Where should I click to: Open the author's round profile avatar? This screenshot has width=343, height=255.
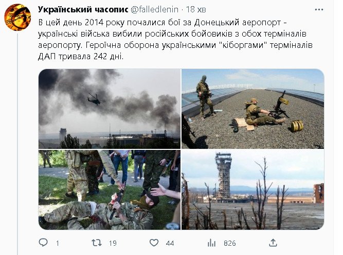17,17
